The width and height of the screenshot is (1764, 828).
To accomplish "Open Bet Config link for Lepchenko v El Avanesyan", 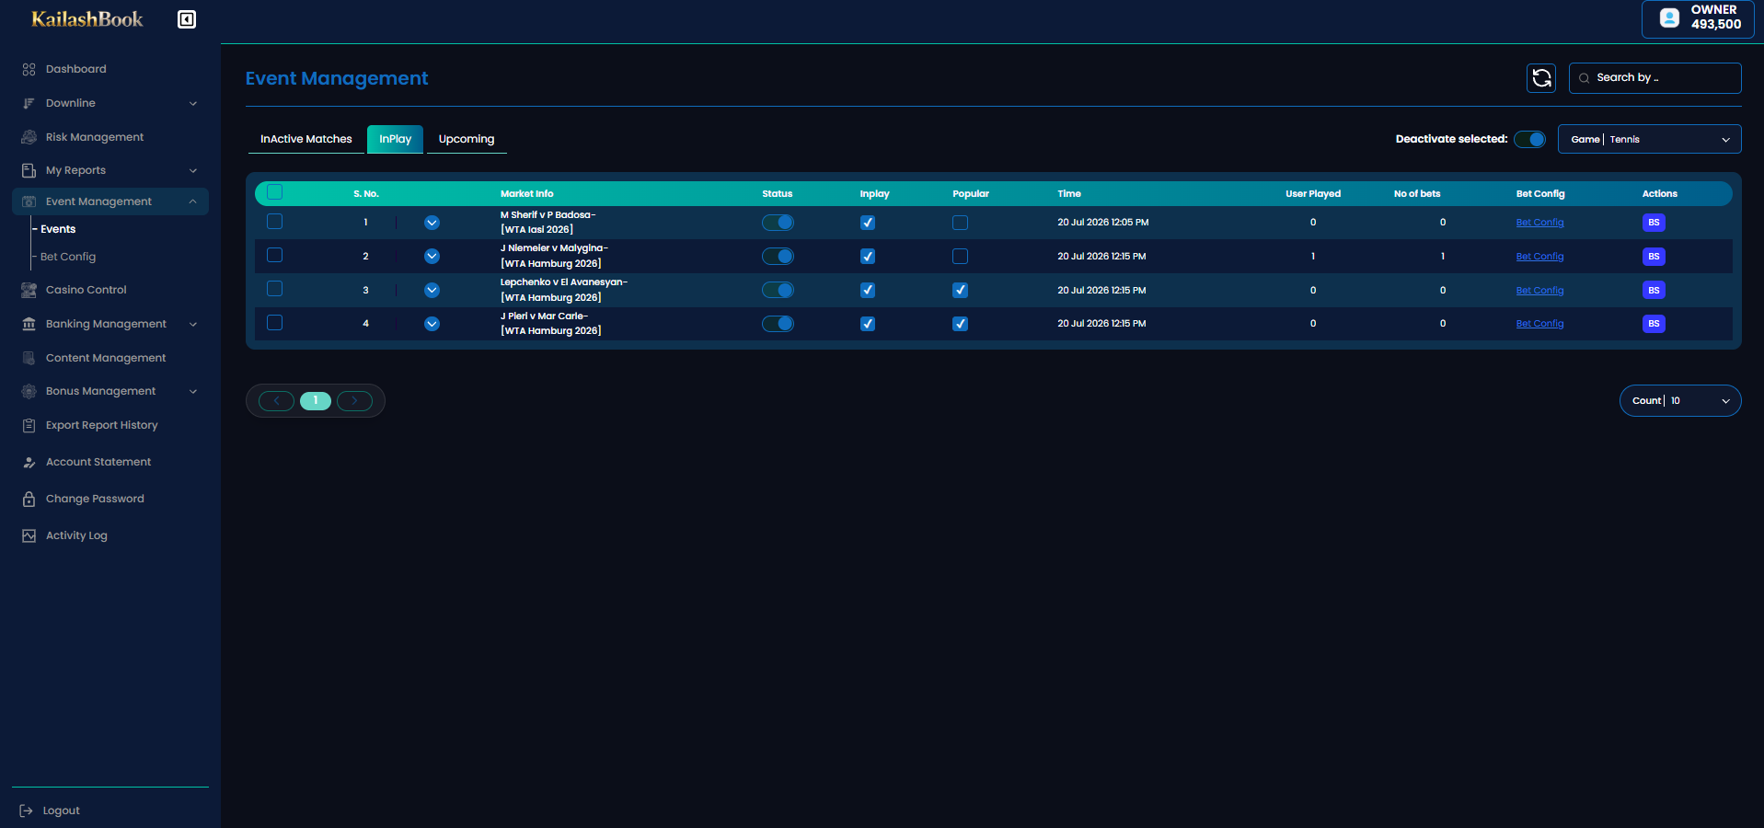I will point(1539,291).
